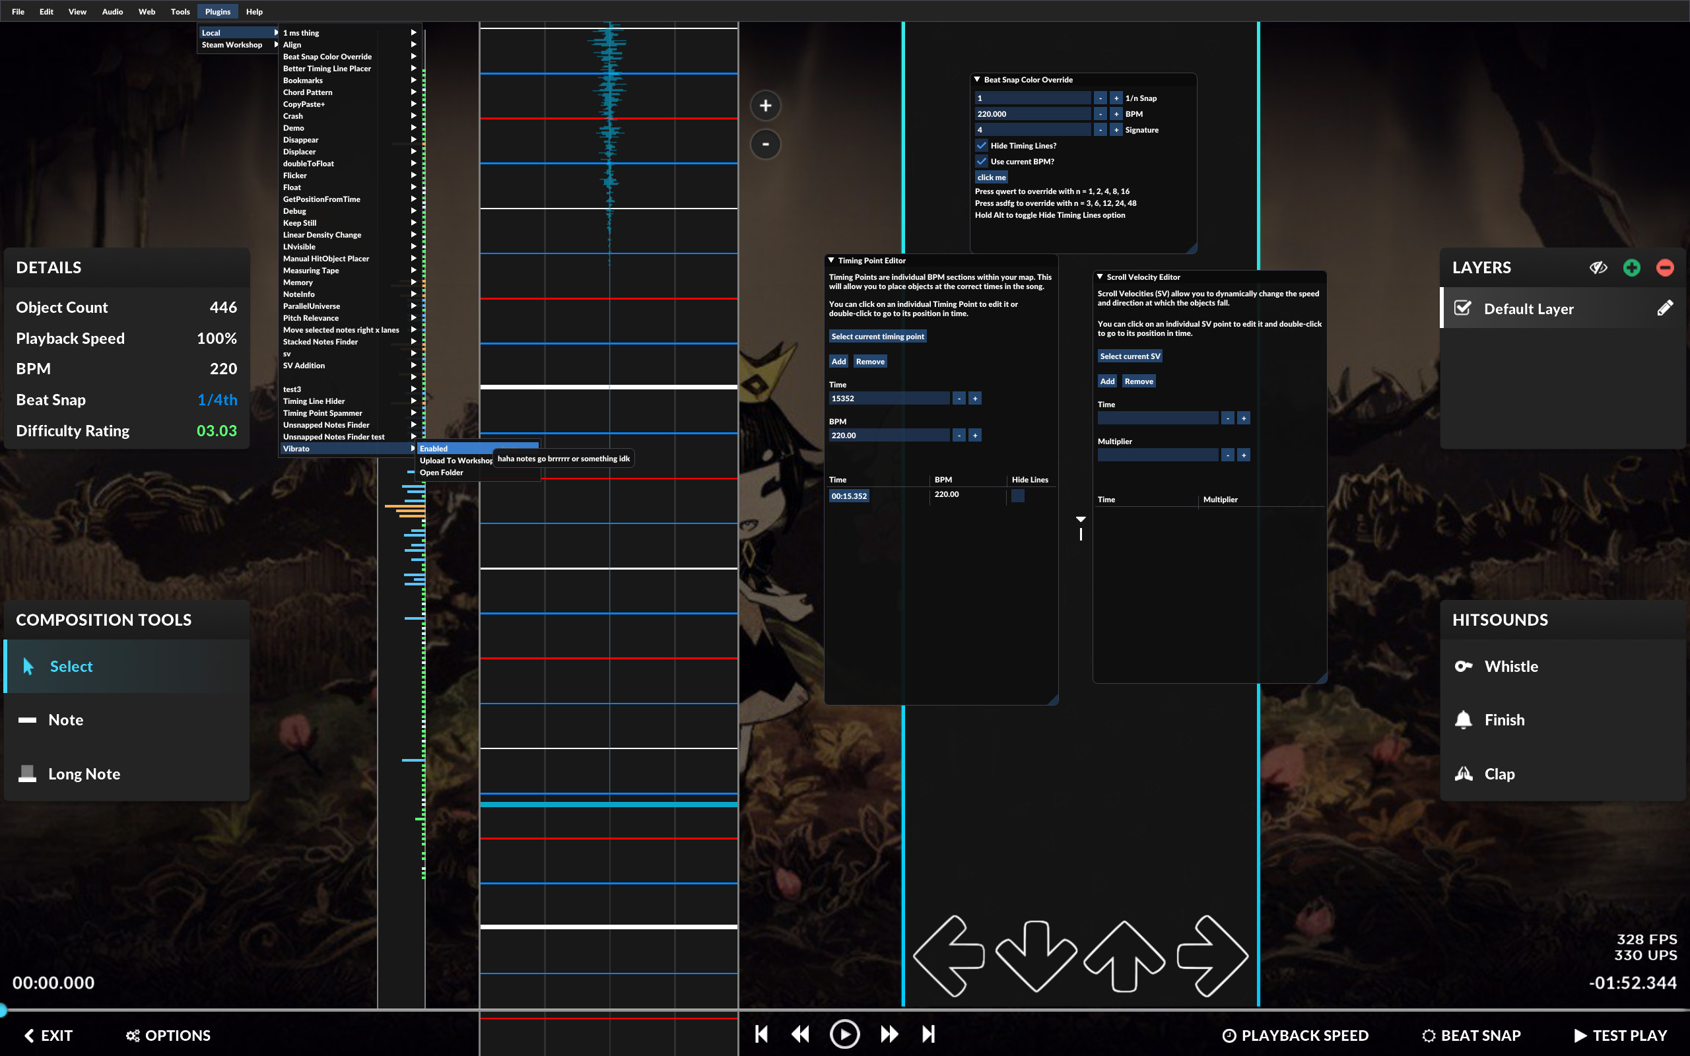Click Select current timing point button
The image size is (1690, 1056).
(x=877, y=337)
